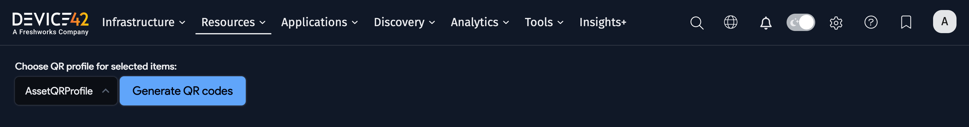Open the Resources menu
Screen dimensions: 969x127
tap(233, 22)
